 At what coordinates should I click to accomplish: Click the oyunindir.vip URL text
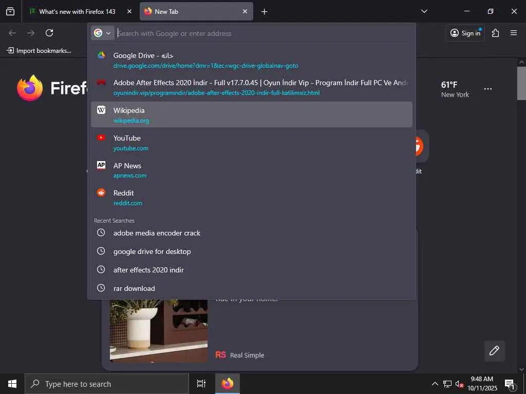click(216, 93)
